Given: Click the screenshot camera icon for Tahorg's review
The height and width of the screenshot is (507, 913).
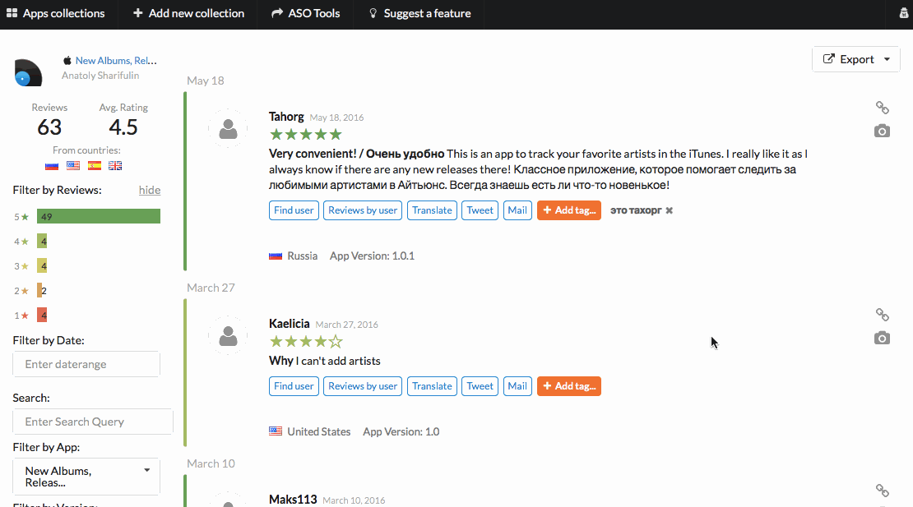Looking at the screenshot, I should point(882,131).
